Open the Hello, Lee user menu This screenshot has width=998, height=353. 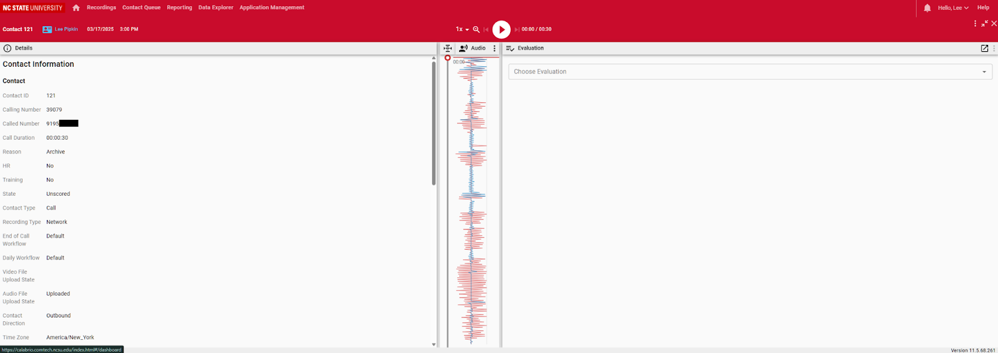pos(952,8)
